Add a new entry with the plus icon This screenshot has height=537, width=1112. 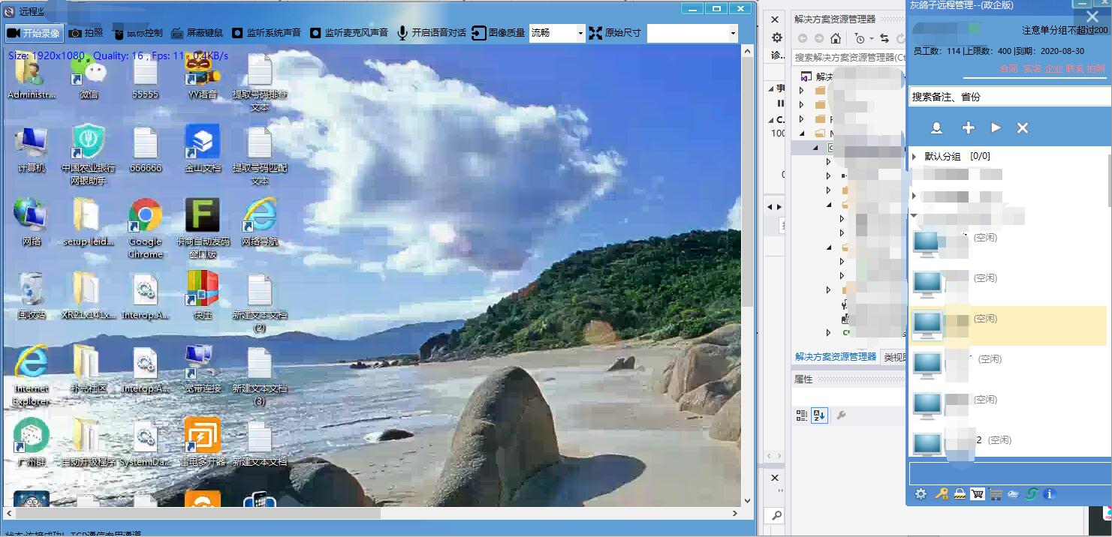968,127
